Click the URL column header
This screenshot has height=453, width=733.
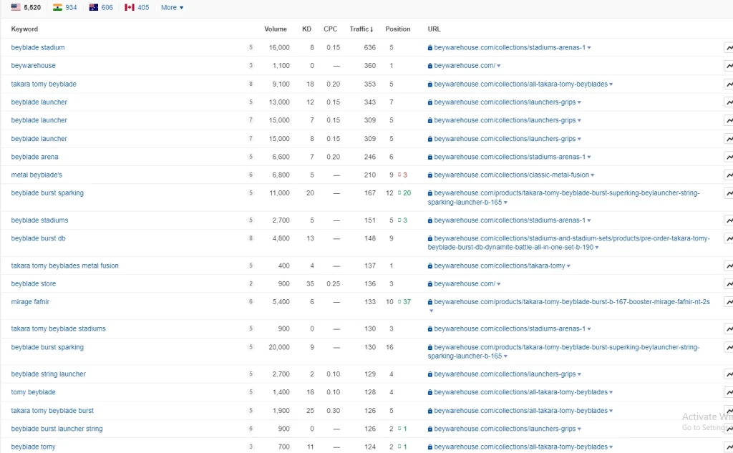click(x=434, y=29)
